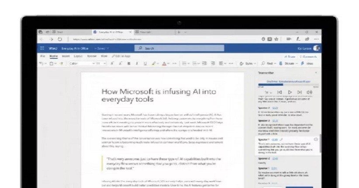359x188 pixels.
Task: Click the OneDrive audio file link in Transcribe
Action: pos(288,81)
